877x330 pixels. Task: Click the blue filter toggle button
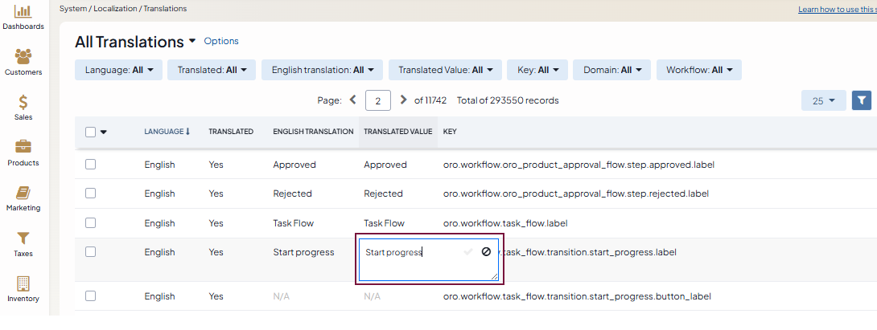(862, 100)
